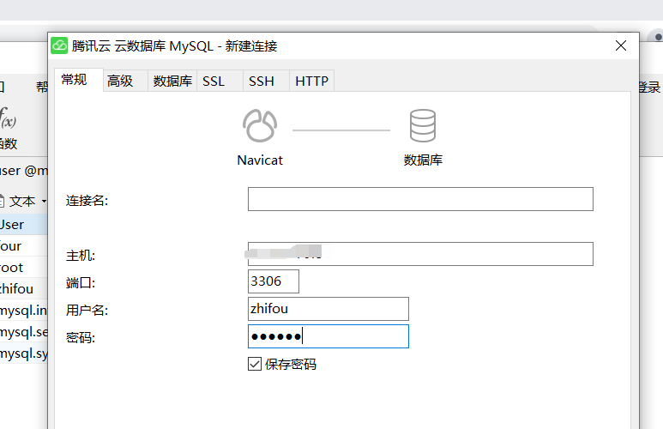Viewport: 663px width, 429px height.
Task: Open the 数据库 tab
Action: point(172,81)
